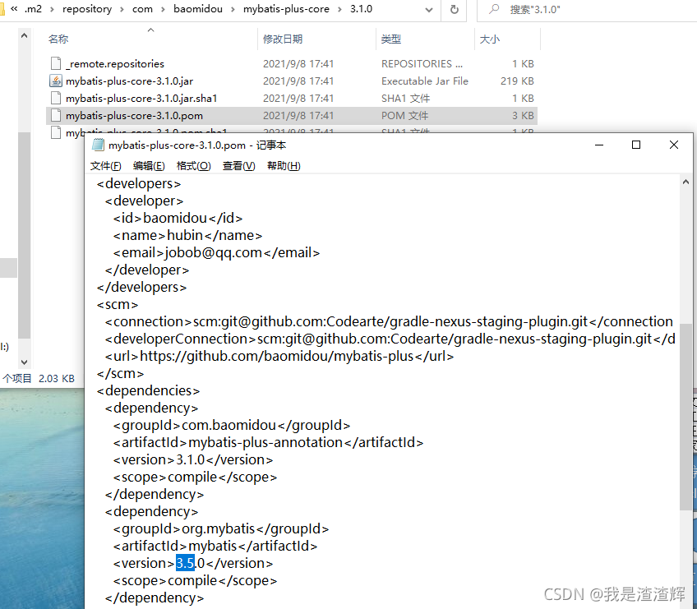Click the https://github.com/baomidou/mybatis-plus url line
697x609 pixels.
[279, 356]
